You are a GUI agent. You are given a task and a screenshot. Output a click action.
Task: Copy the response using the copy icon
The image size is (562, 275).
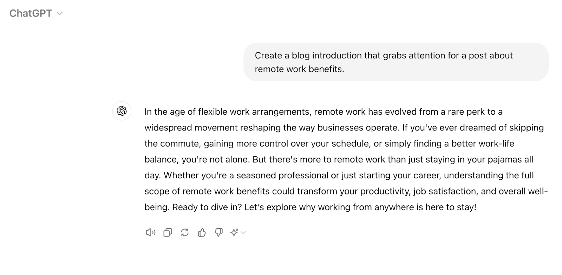(x=168, y=232)
